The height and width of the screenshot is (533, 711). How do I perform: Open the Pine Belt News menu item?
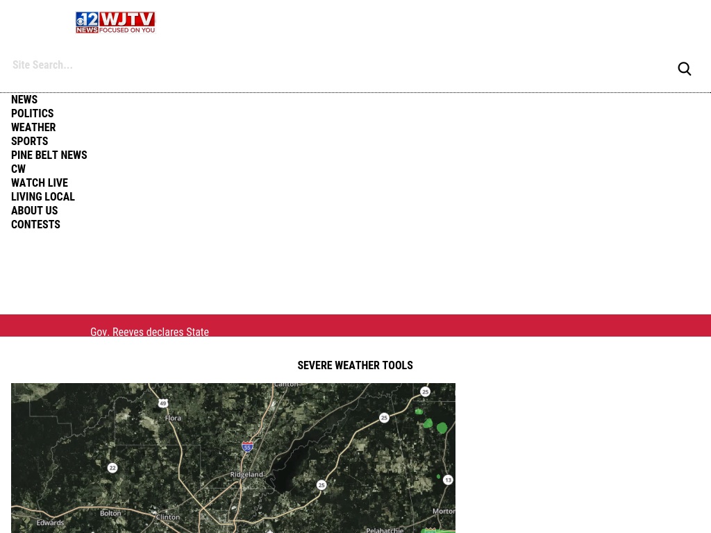pyautogui.click(x=49, y=155)
